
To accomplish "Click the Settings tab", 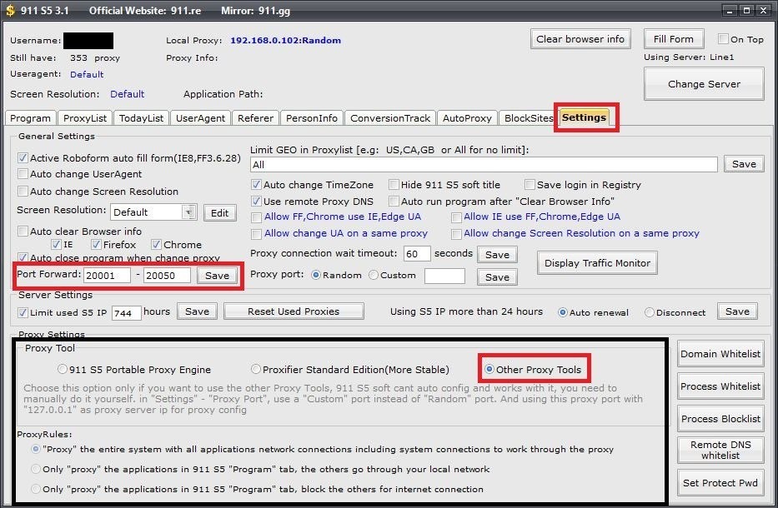I will 584,117.
